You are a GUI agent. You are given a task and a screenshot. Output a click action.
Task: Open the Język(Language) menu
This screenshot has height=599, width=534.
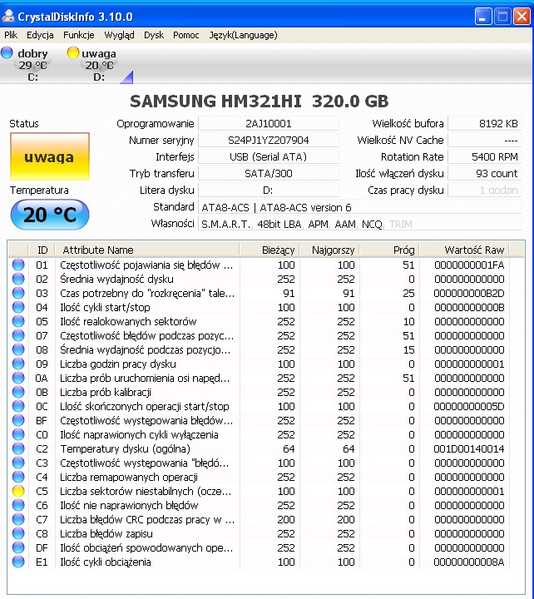[244, 35]
